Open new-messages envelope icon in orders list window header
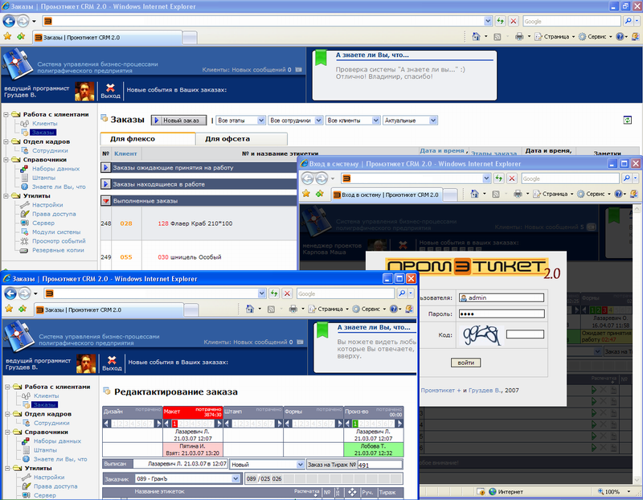Viewport: 643px width, 500px height. pos(298,70)
